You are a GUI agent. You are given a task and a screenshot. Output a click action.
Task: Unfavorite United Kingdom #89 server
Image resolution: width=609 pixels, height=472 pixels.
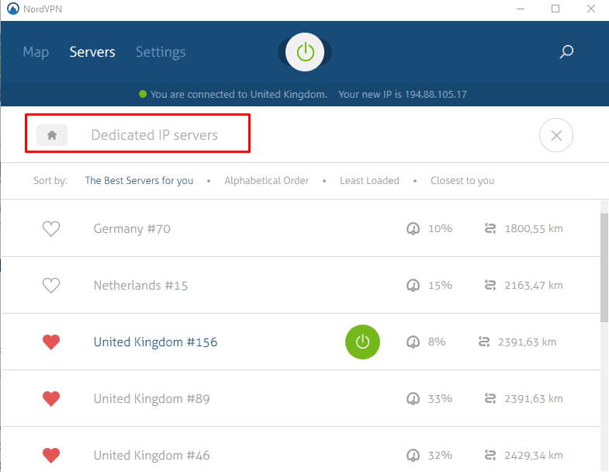pos(51,399)
